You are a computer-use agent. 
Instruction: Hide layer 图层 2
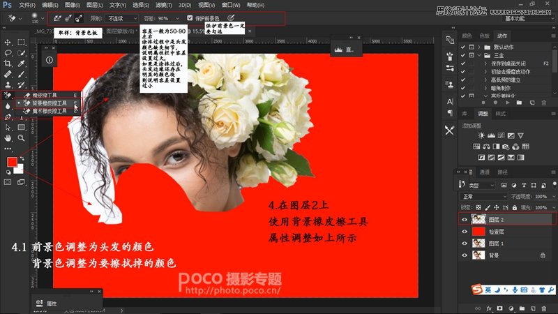[465, 220]
